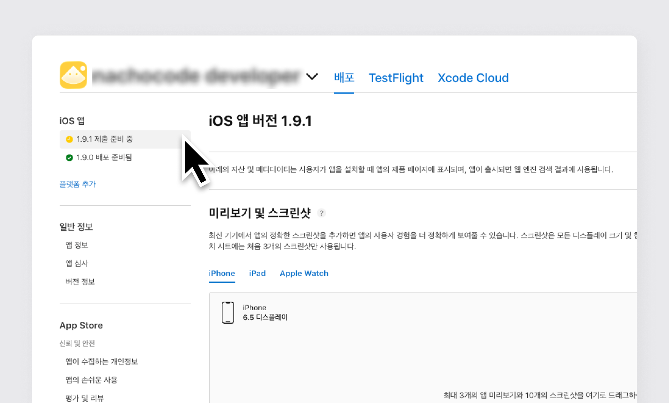This screenshot has height=403, width=669.
Task: Select version 1.9.0 배포 준비됨
Action: click(104, 158)
